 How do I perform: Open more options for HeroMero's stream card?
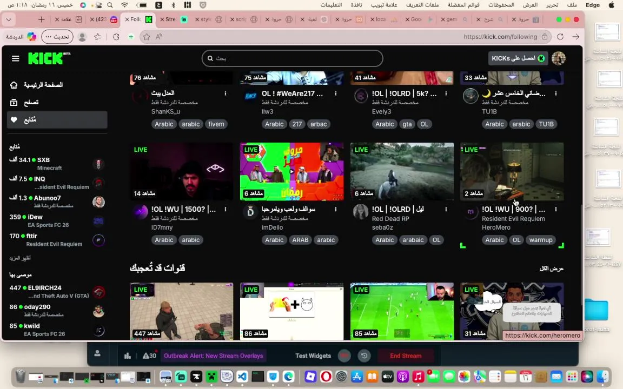point(556,209)
